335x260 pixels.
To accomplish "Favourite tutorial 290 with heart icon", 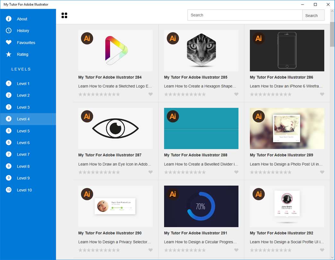I will click(150, 250).
